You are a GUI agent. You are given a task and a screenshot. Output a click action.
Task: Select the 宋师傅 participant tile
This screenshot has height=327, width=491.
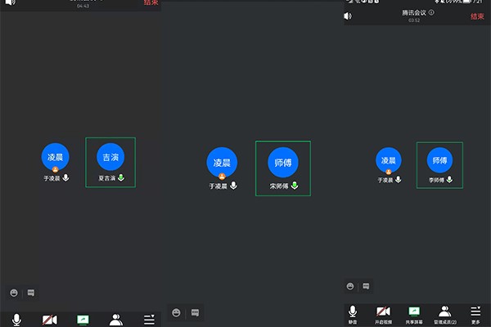[x=282, y=169]
